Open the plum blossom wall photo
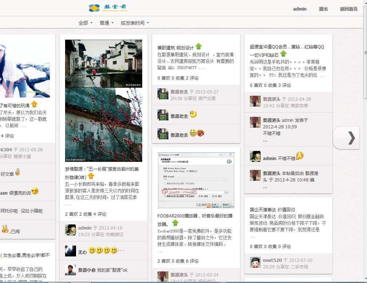This screenshot has height=283, width=367. 103,125
